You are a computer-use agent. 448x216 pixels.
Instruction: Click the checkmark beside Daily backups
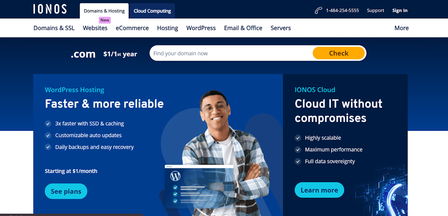tap(48, 147)
